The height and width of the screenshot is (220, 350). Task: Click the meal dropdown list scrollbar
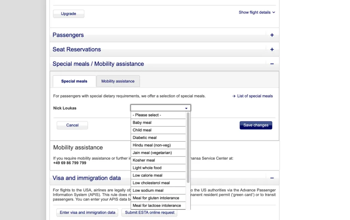pos(188,148)
